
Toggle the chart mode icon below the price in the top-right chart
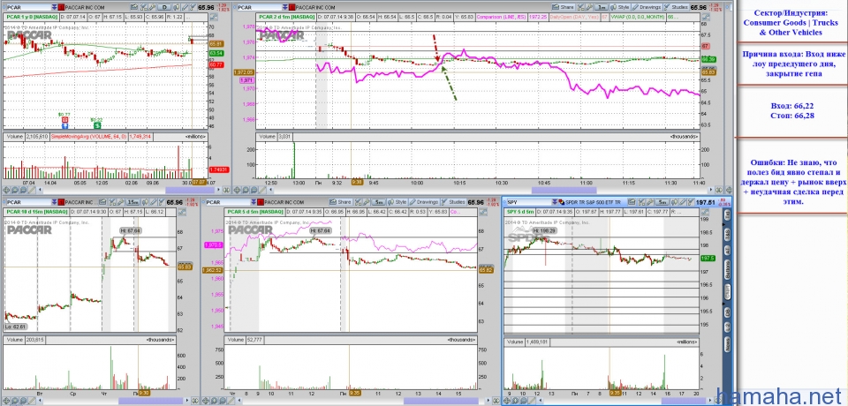[x=707, y=17]
